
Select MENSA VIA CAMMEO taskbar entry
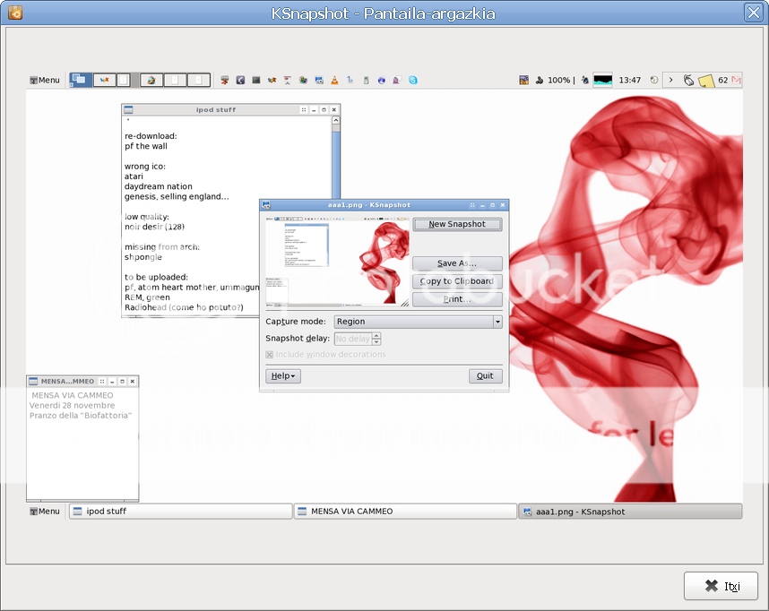coord(405,512)
